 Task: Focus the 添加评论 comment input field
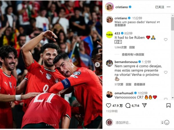click(137, 122)
